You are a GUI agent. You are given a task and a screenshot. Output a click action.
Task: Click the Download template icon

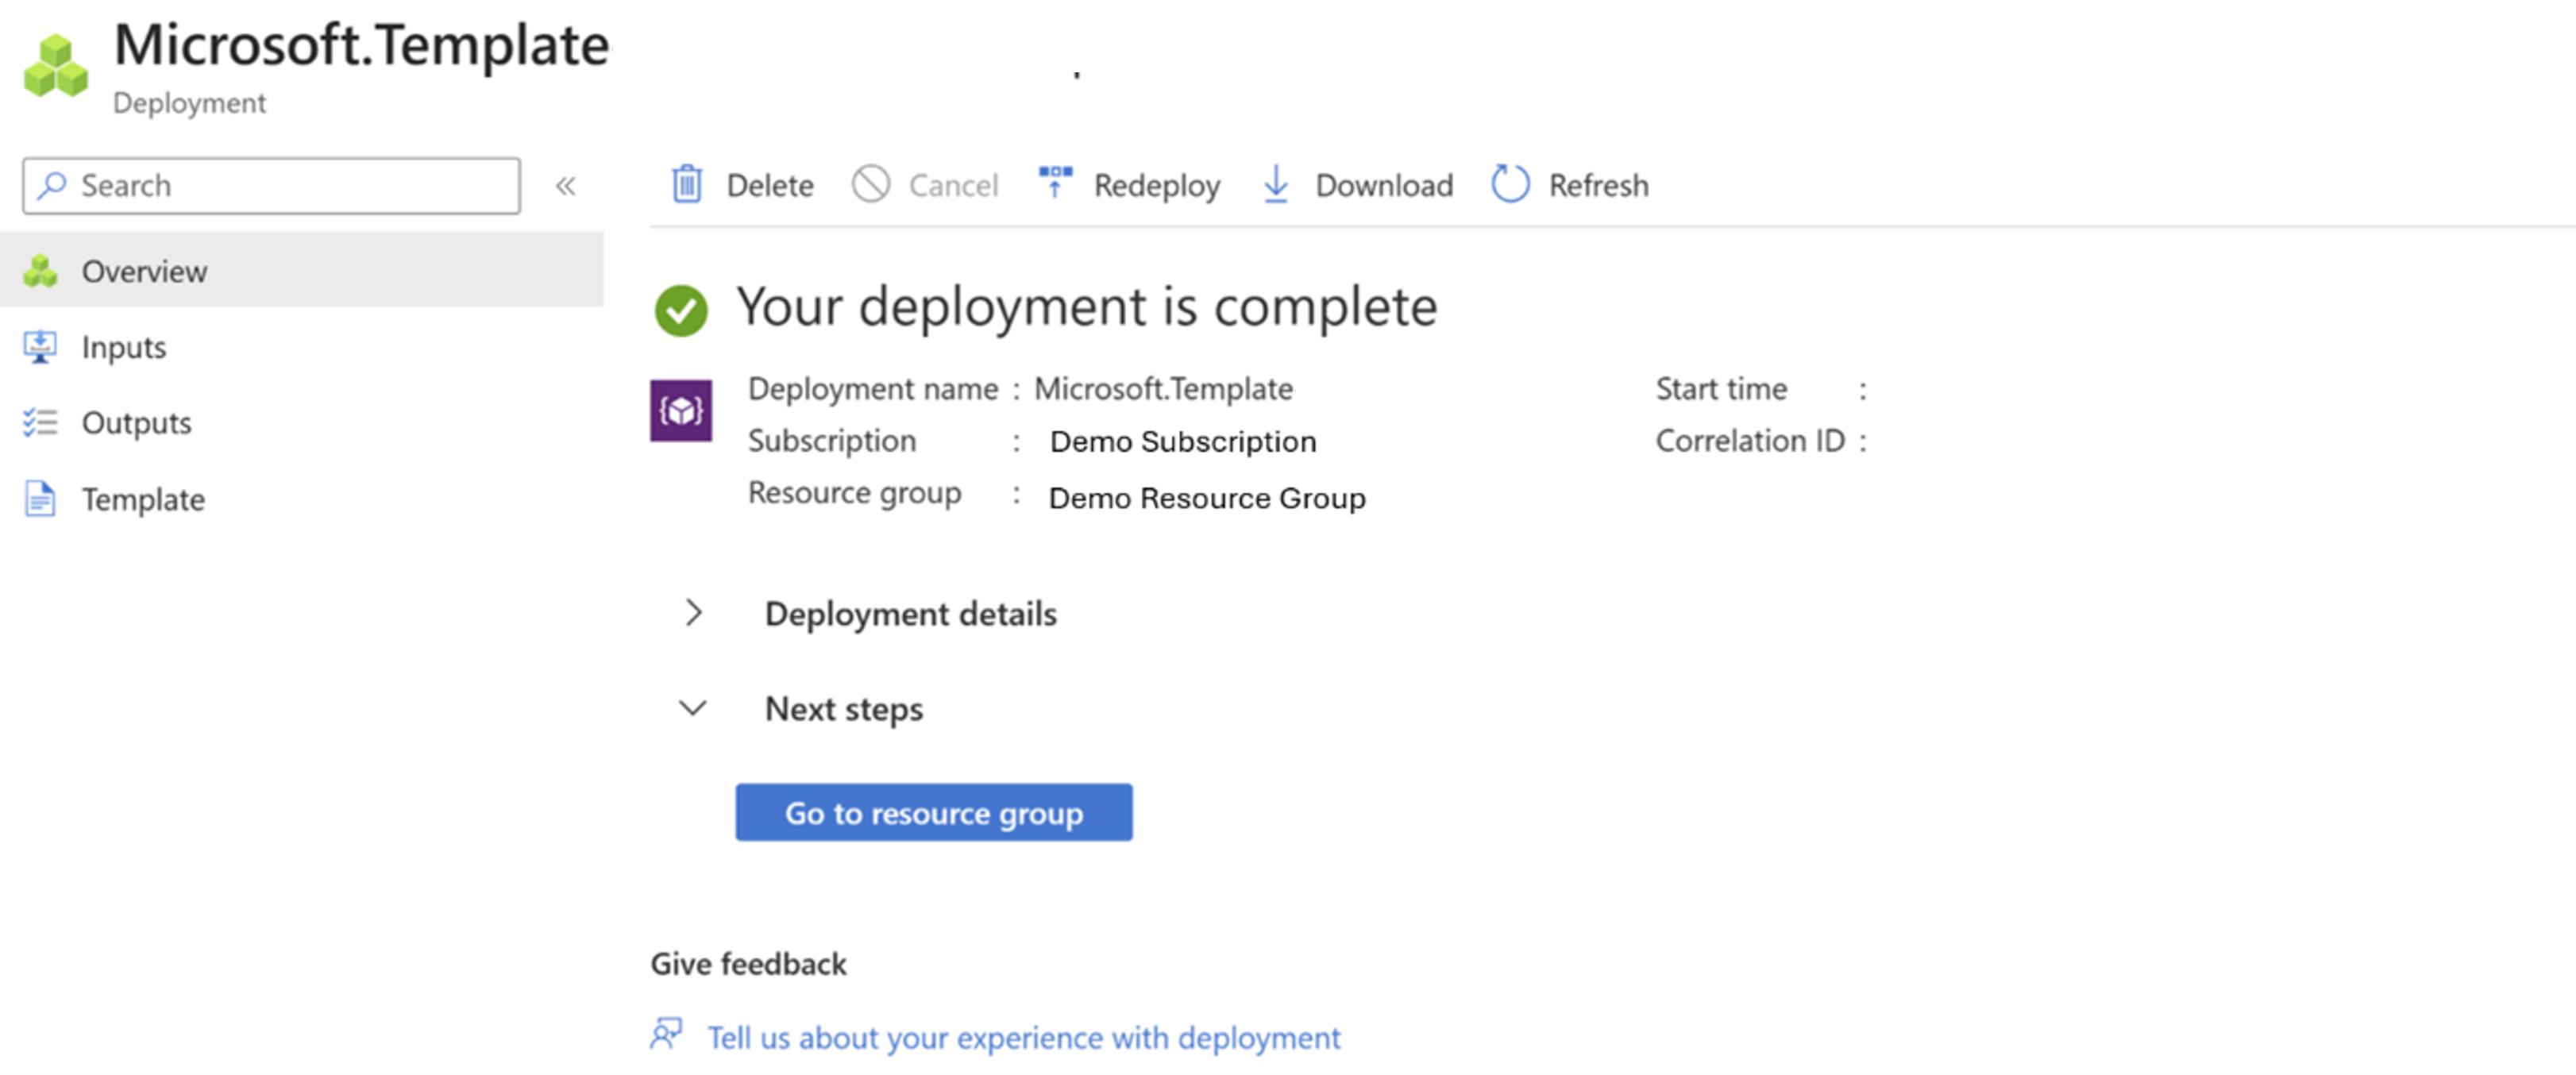[x=1280, y=184]
